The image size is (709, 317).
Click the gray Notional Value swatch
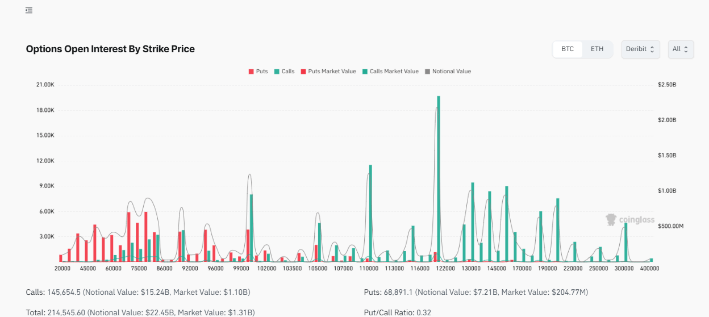pyautogui.click(x=427, y=72)
